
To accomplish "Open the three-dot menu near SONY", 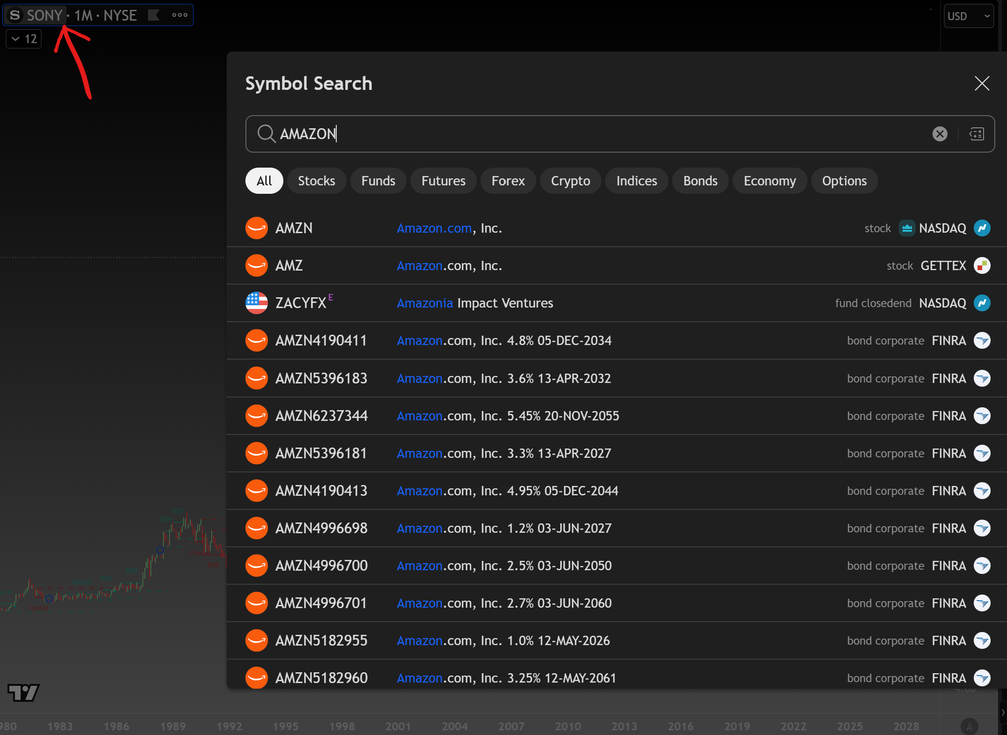I will (180, 15).
